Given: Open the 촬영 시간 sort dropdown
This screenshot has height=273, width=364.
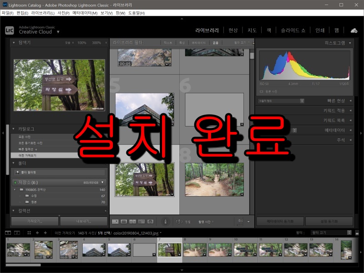Looking at the screenshot, I should pyautogui.click(x=206, y=222).
